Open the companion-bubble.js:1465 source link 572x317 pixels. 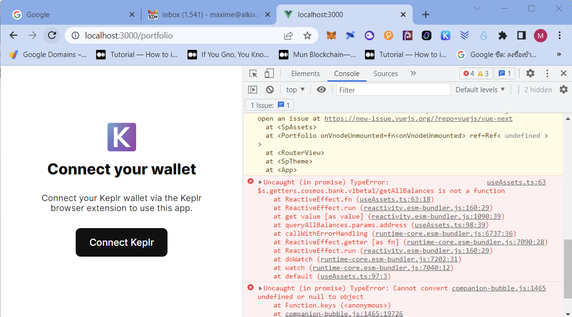(x=499, y=288)
